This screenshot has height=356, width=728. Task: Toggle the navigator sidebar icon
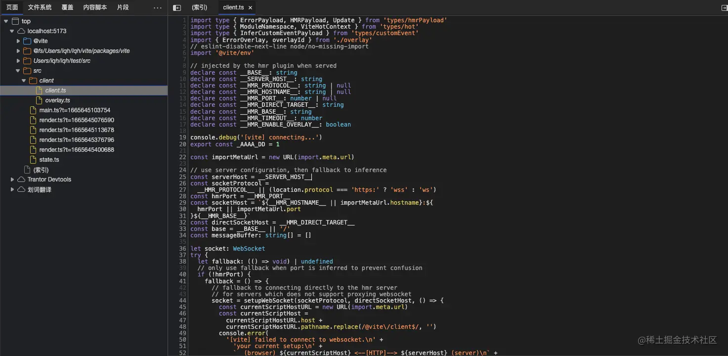177,8
